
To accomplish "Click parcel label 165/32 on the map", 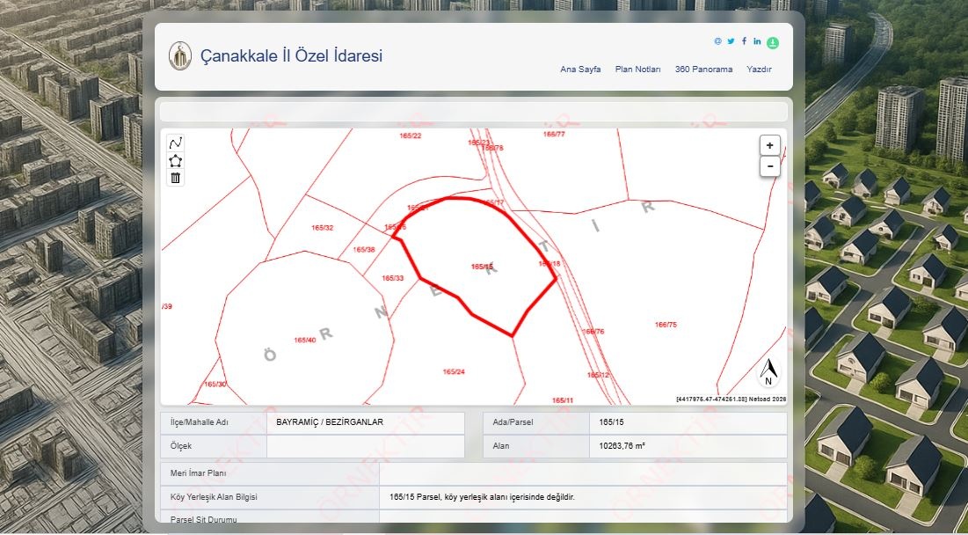I will point(323,228).
